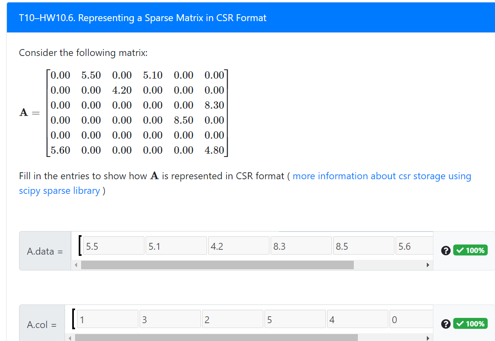This screenshot has height=341, width=495.
Task: Select the A.col field containing 3
Action: [170, 319]
